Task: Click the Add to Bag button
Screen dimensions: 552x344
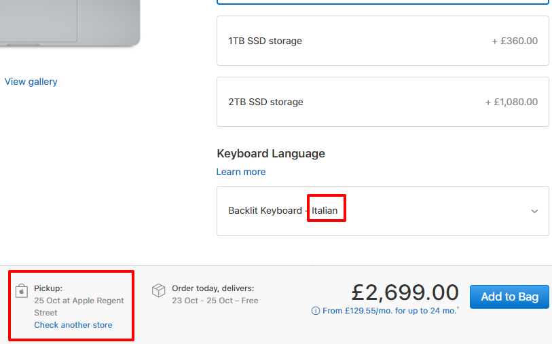Action: coord(509,297)
